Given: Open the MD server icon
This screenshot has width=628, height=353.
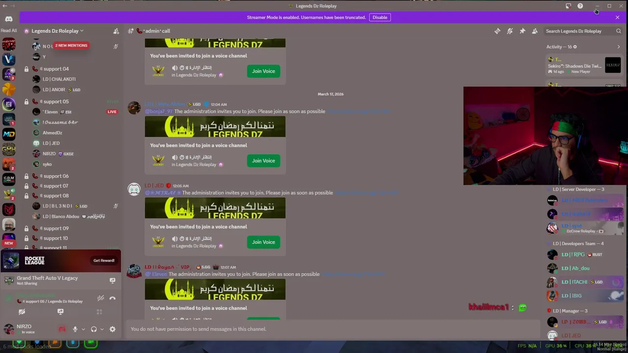Looking at the screenshot, I should 9,134.
